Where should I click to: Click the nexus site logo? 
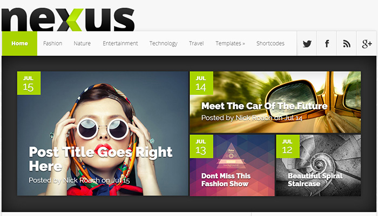[68, 19]
